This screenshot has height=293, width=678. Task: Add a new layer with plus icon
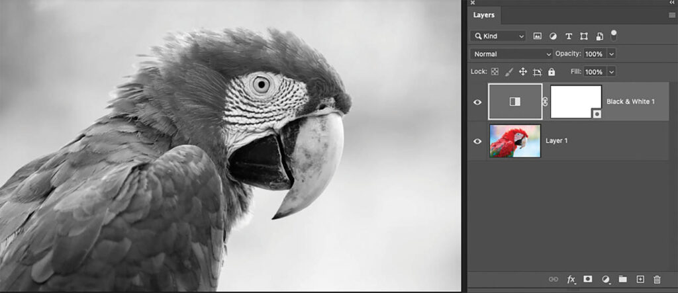(640, 280)
